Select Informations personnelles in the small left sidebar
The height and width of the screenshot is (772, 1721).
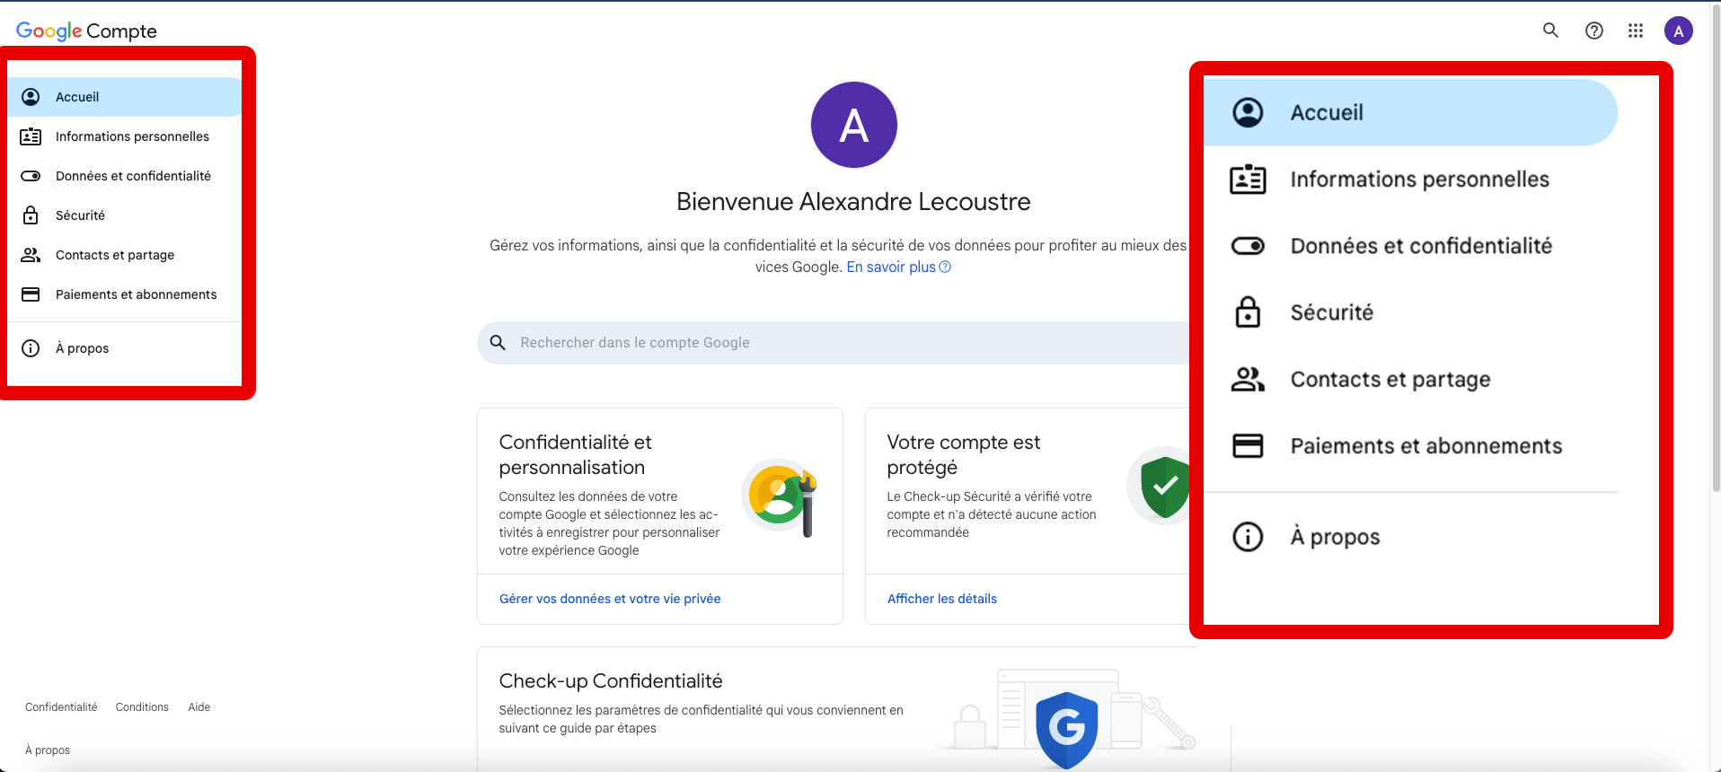(x=132, y=136)
